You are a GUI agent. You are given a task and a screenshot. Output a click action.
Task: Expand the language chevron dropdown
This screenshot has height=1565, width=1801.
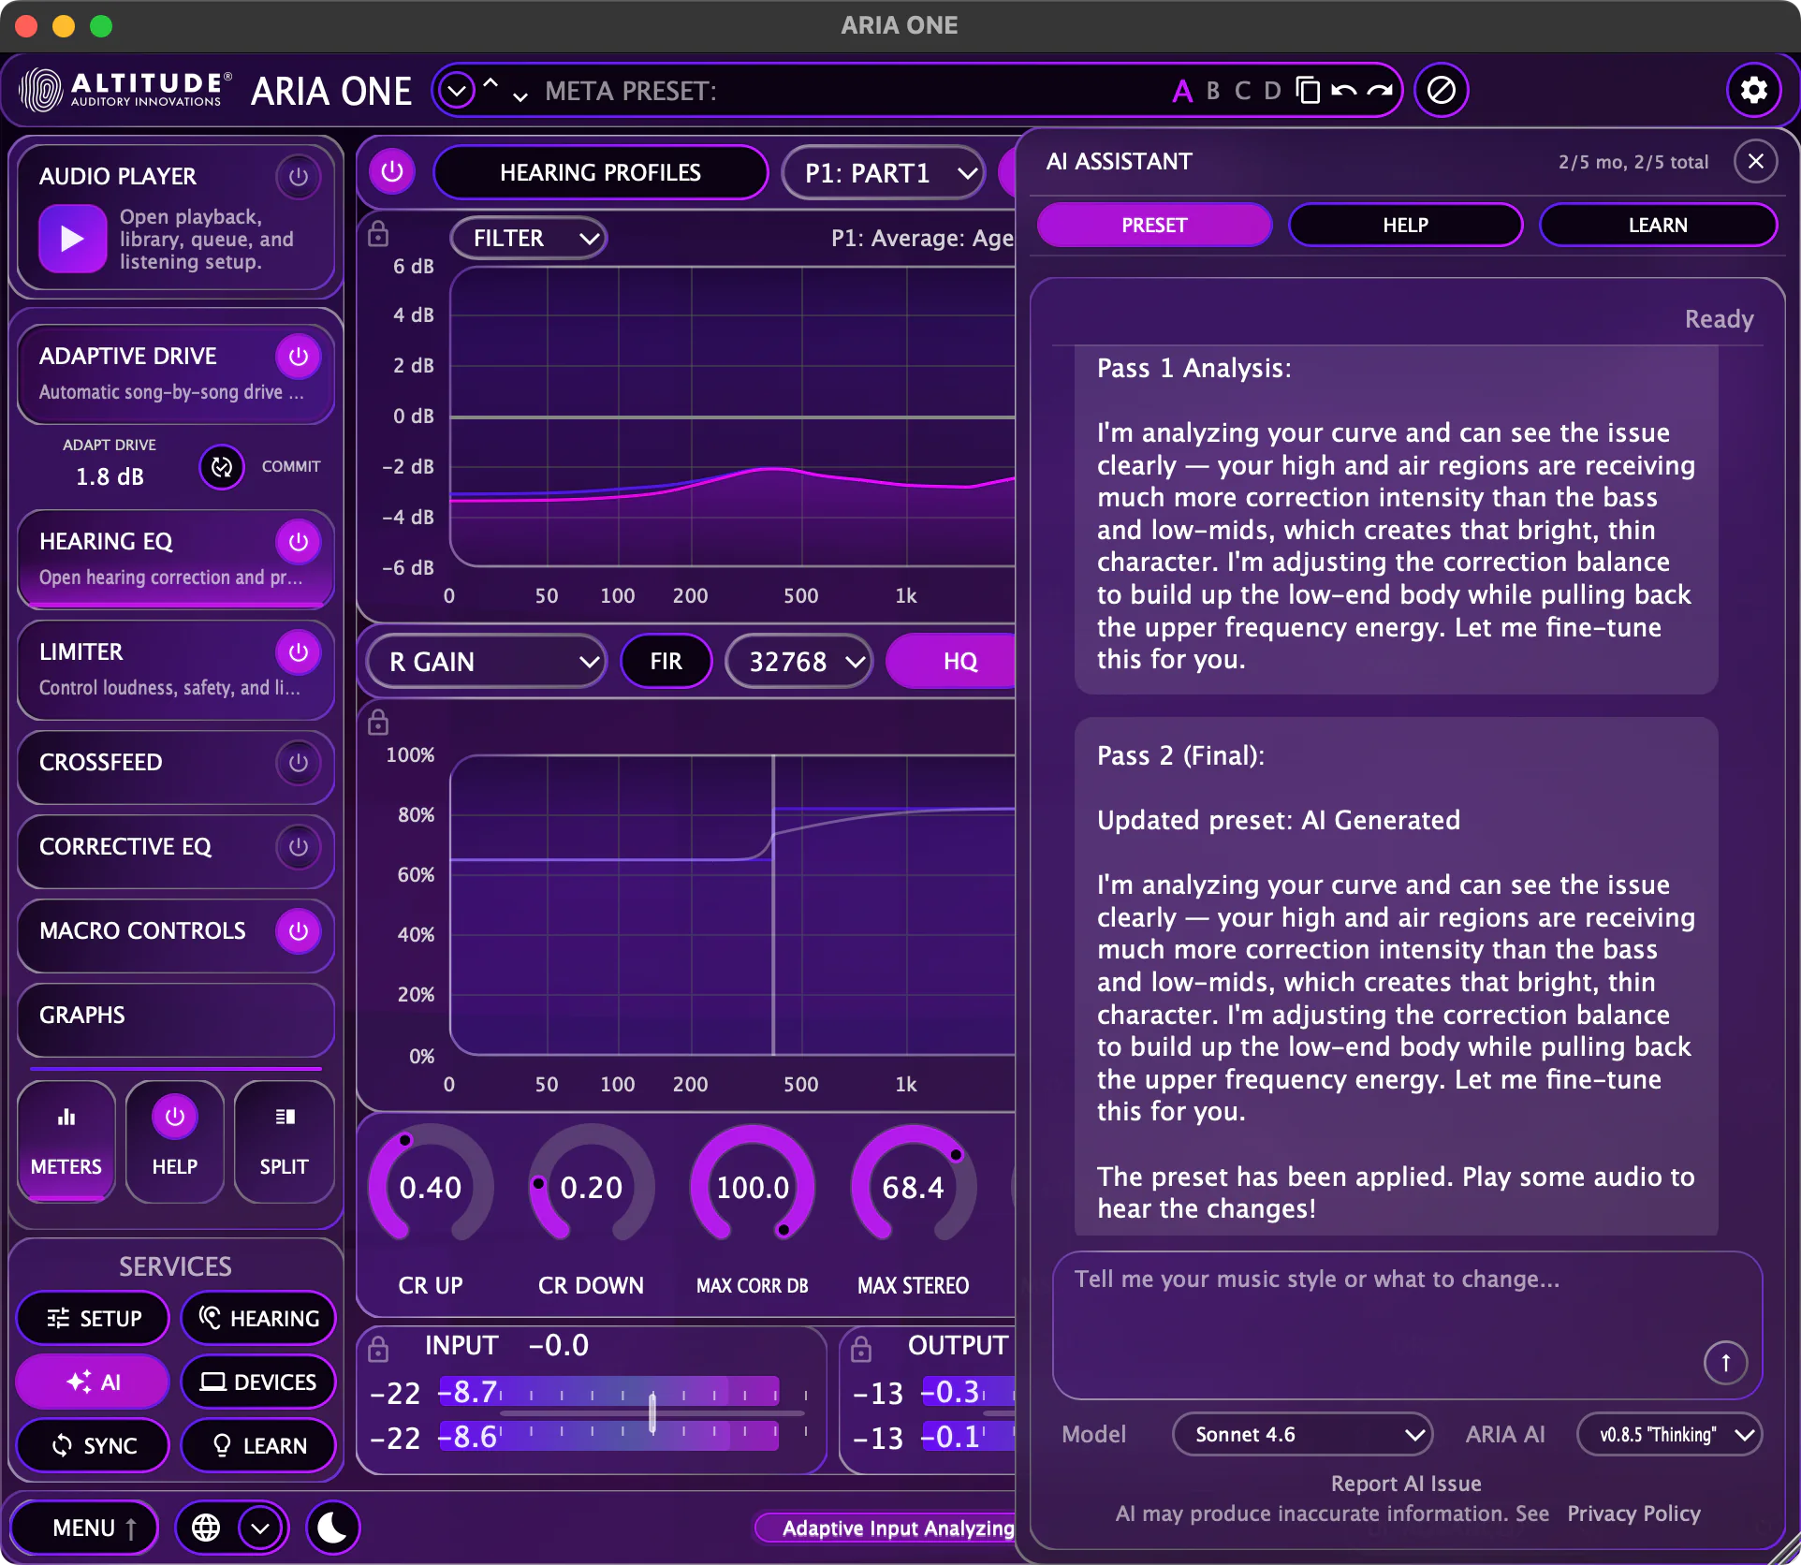(x=260, y=1528)
